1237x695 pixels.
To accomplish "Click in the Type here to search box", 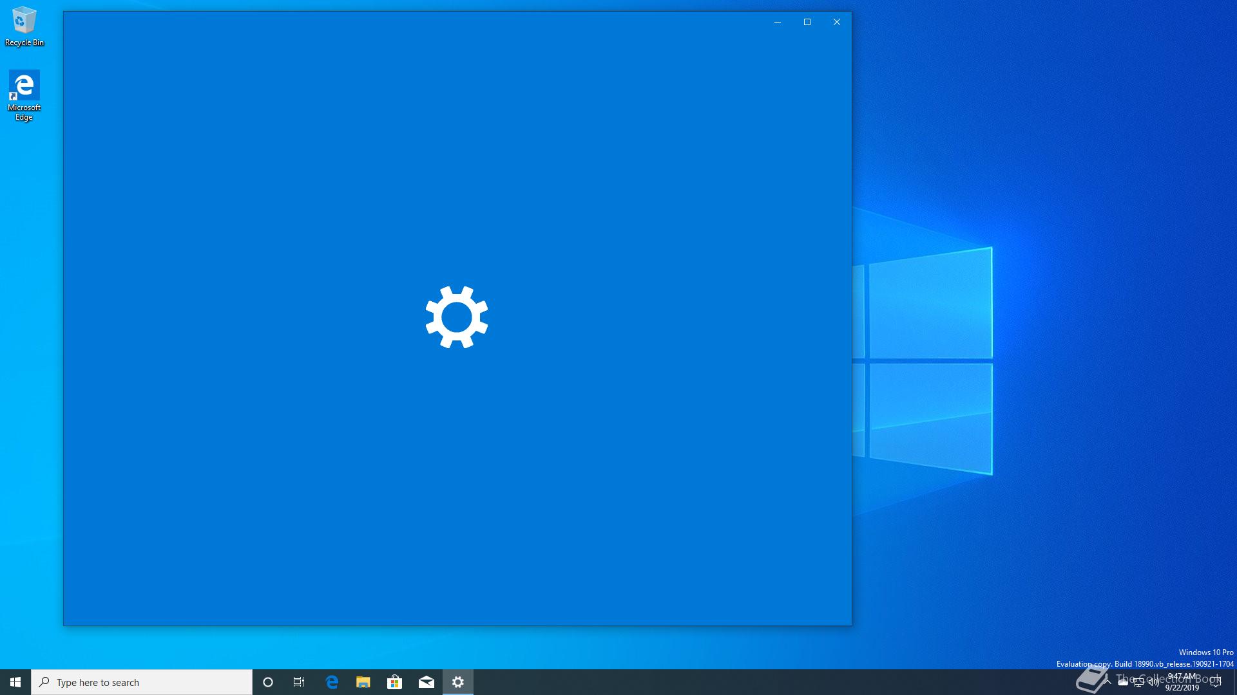I will pos(142,682).
